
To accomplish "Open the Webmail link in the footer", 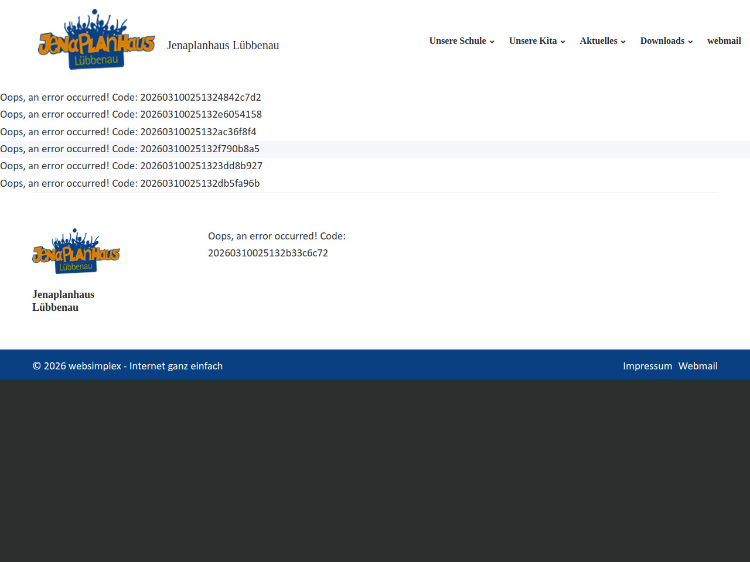I will pos(698,366).
